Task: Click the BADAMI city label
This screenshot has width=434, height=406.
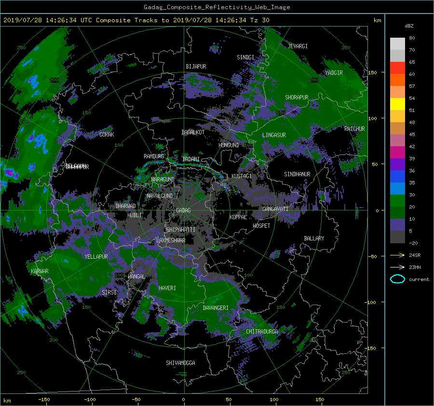Action: point(191,159)
